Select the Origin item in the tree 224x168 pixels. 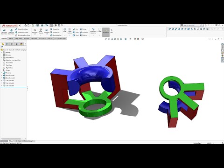7,70
